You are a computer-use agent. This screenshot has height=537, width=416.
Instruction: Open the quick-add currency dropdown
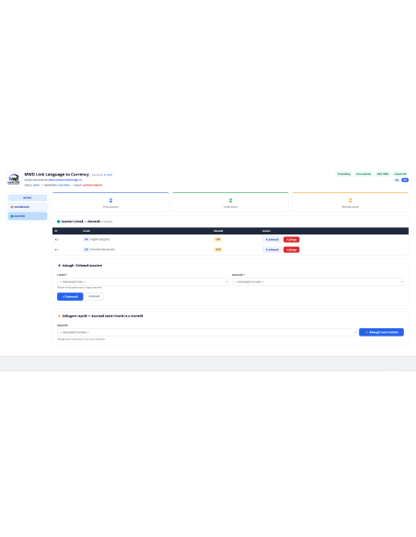pos(207,332)
